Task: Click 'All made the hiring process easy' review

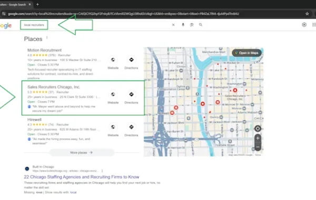Action: (61, 141)
